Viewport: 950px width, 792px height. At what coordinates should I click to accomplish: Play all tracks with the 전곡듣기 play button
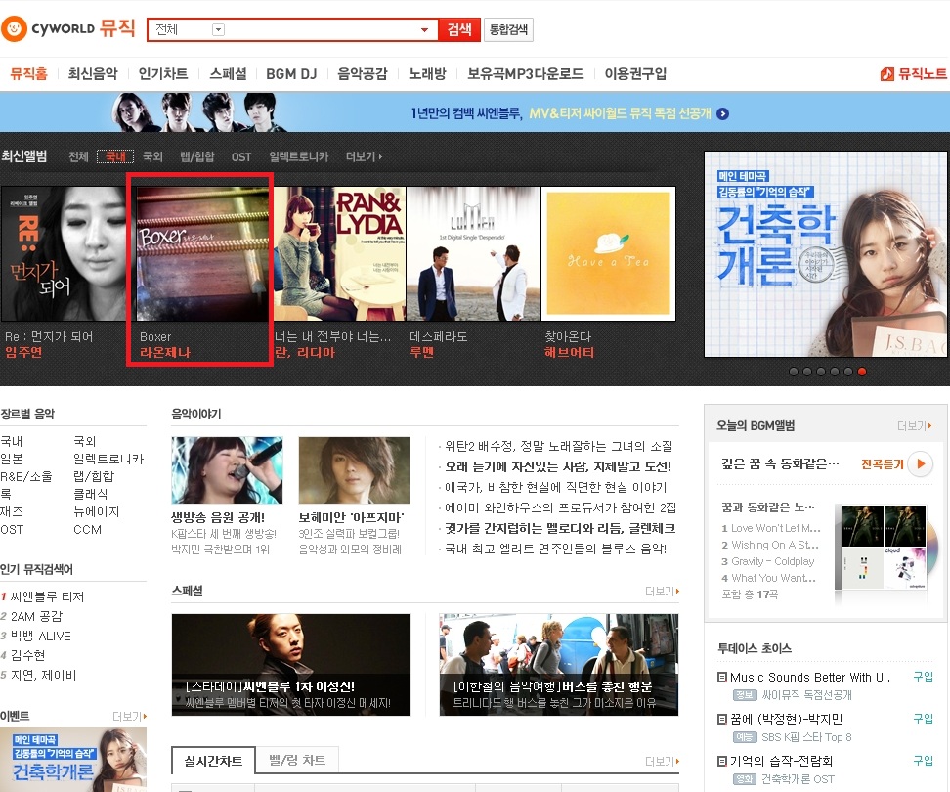(921, 464)
